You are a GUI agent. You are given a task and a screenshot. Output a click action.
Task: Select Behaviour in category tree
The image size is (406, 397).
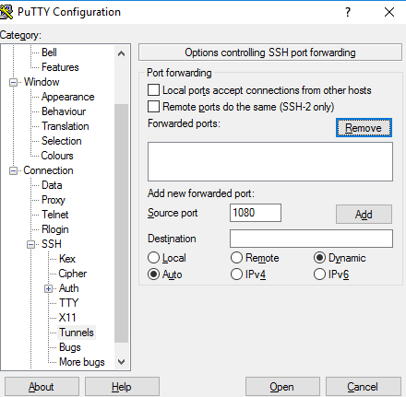[64, 111]
